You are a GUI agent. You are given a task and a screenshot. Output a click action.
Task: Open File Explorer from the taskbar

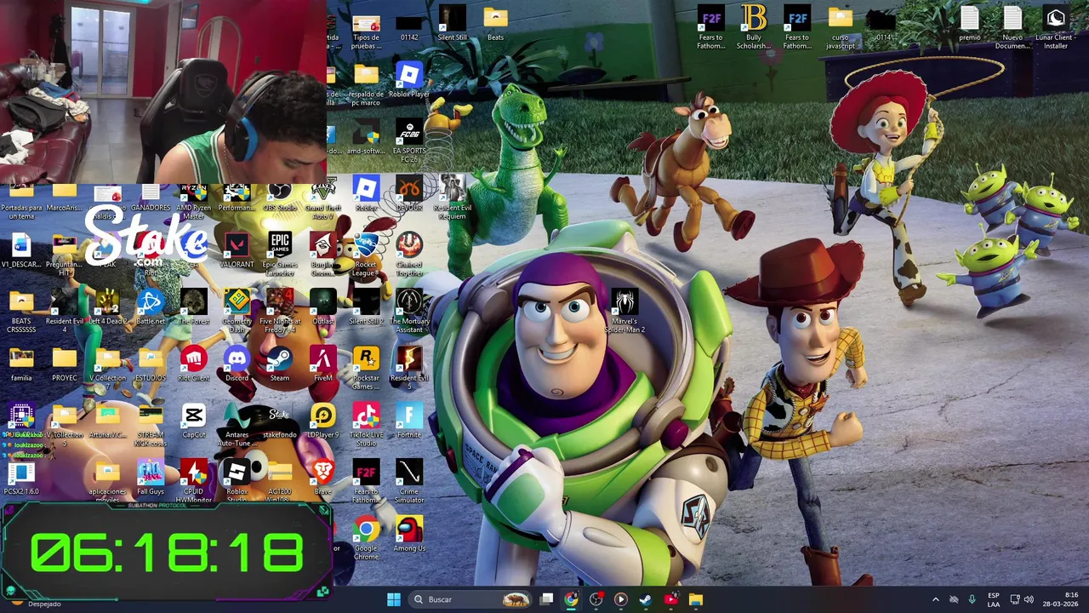695,599
